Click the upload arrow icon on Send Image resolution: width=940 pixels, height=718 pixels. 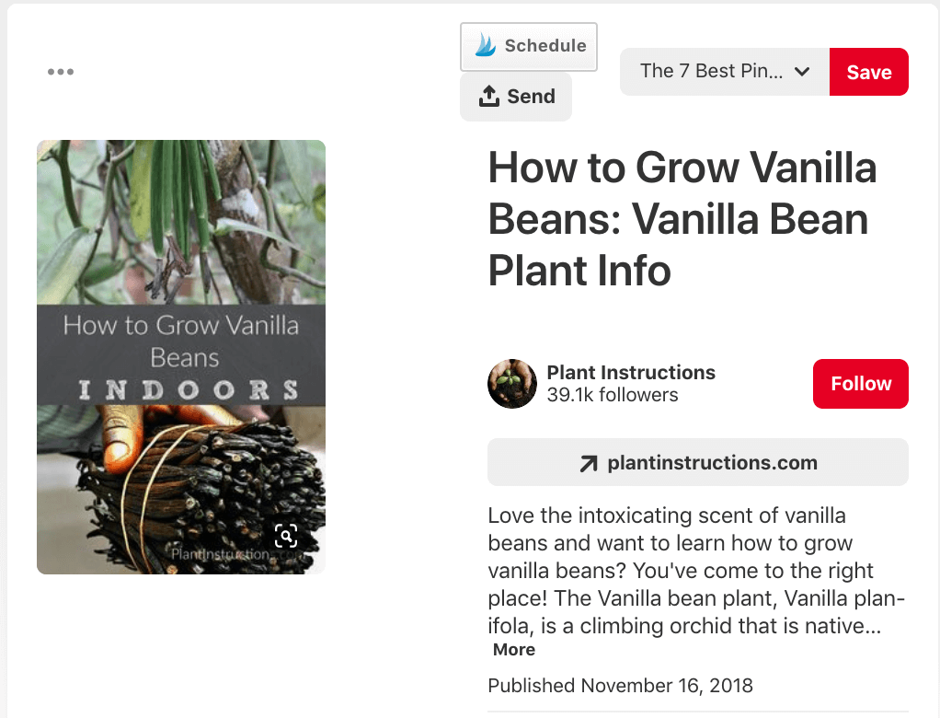tap(489, 96)
